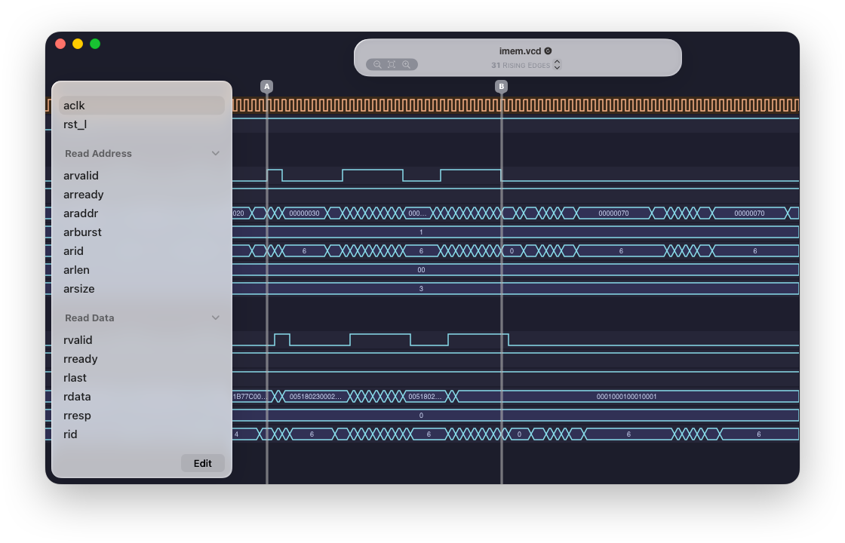This screenshot has height=543, width=845.
Task: Click rdata value 005180230002…
Action: (315, 397)
